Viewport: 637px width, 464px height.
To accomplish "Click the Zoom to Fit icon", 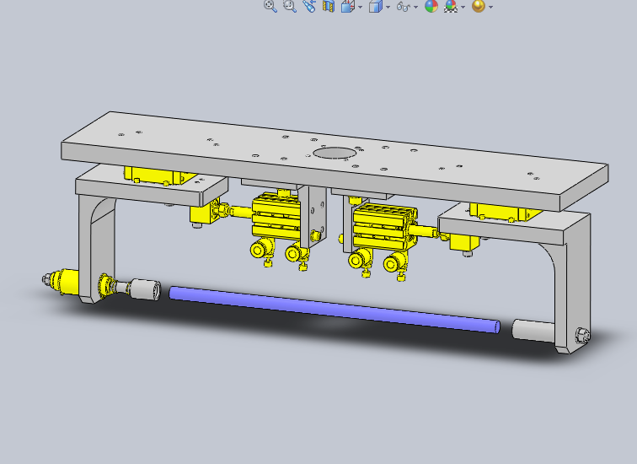I will point(270,6).
